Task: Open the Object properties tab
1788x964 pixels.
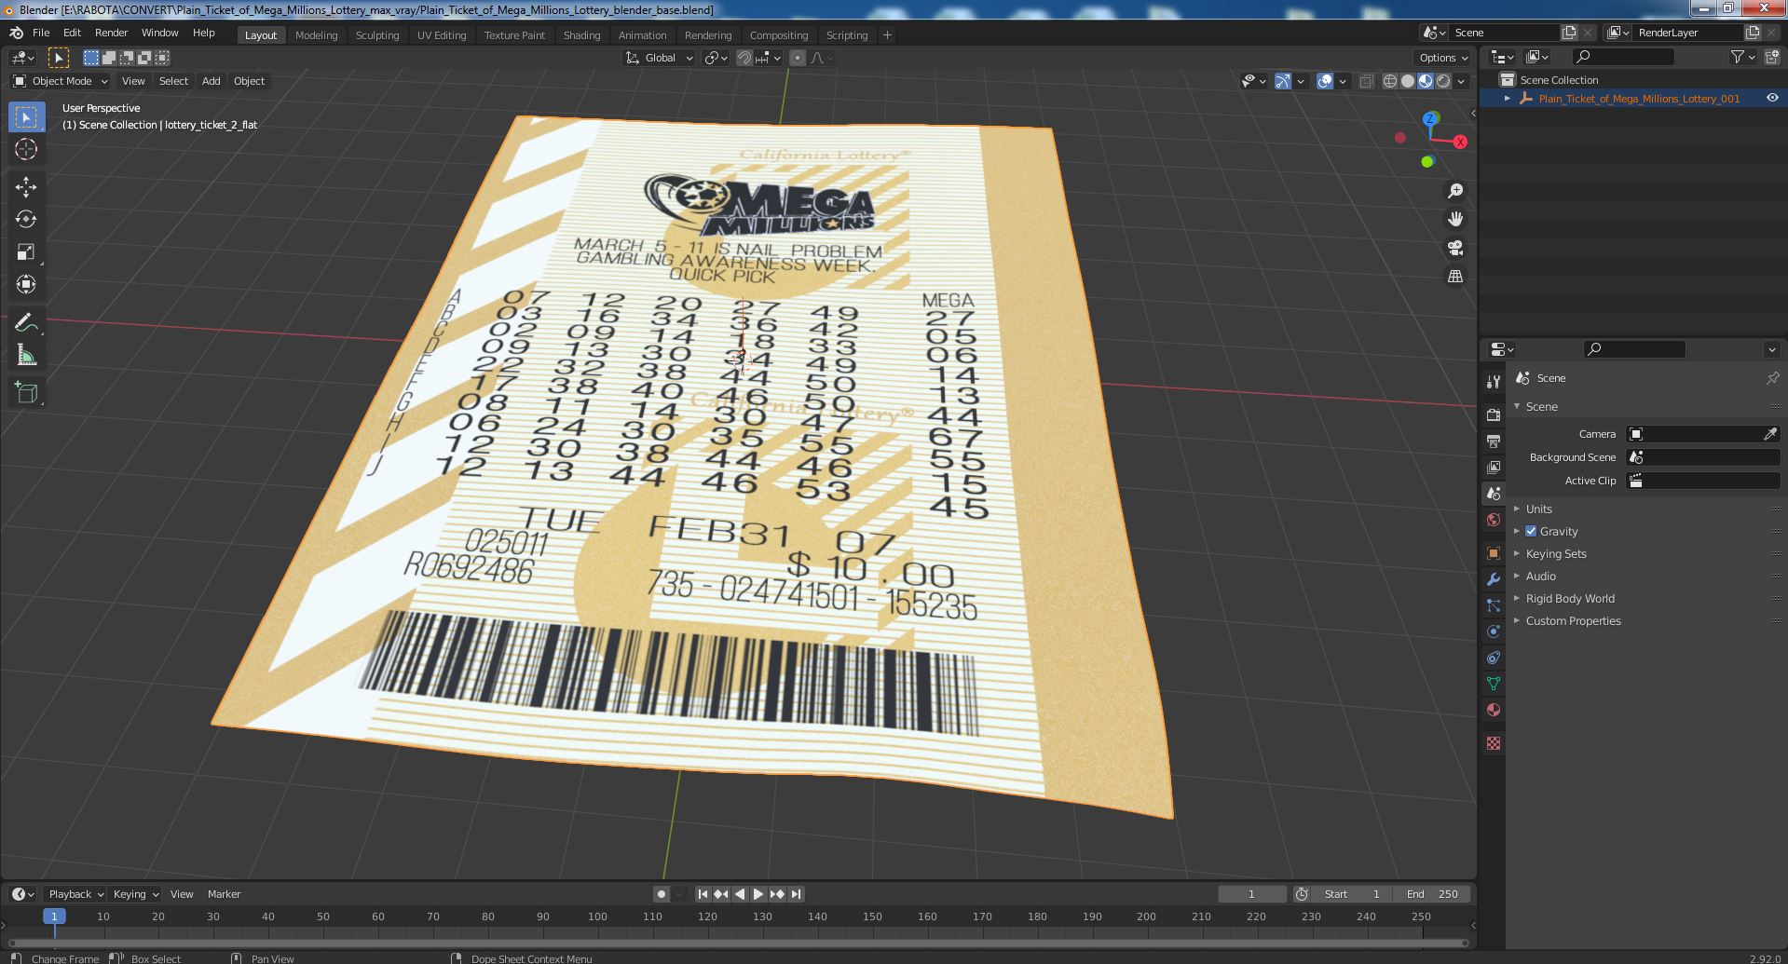Action: pyautogui.click(x=1494, y=553)
